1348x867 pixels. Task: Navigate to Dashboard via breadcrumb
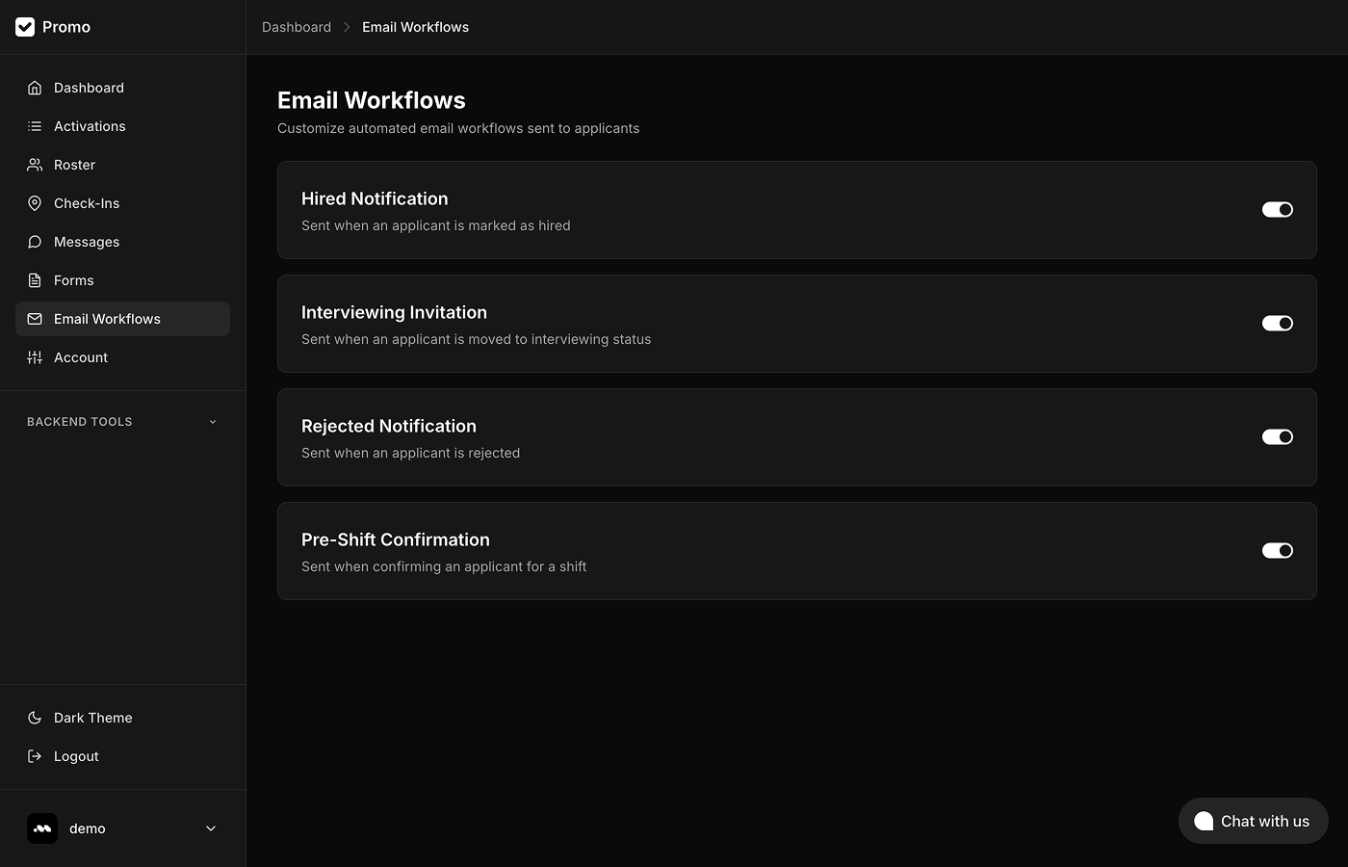(296, 27)
